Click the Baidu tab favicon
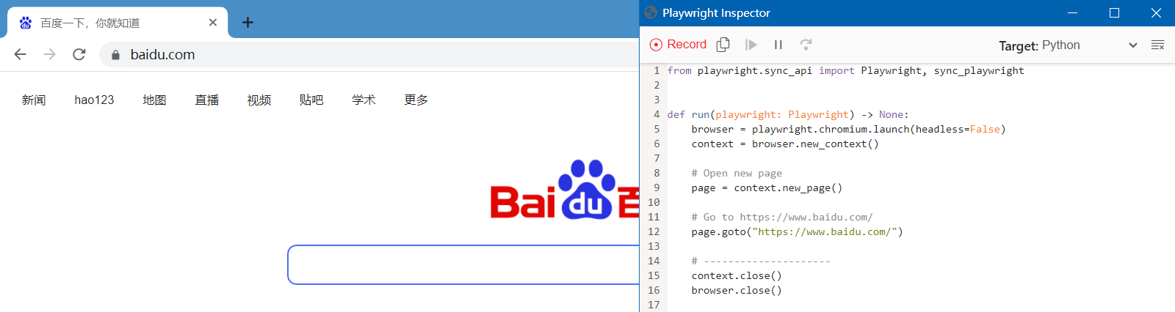Image resolution: width=1175 pixels, height=312 pixels. 26,23
